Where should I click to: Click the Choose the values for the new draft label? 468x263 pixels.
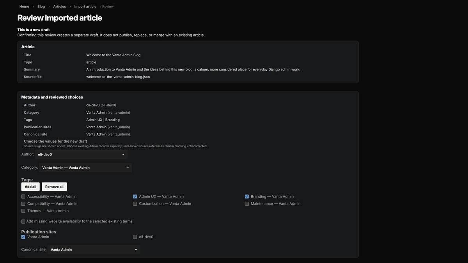[x=55, y=141]
